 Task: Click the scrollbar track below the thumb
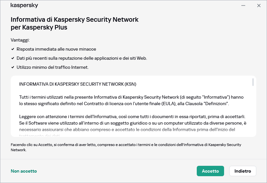click(x=253, y=110)
